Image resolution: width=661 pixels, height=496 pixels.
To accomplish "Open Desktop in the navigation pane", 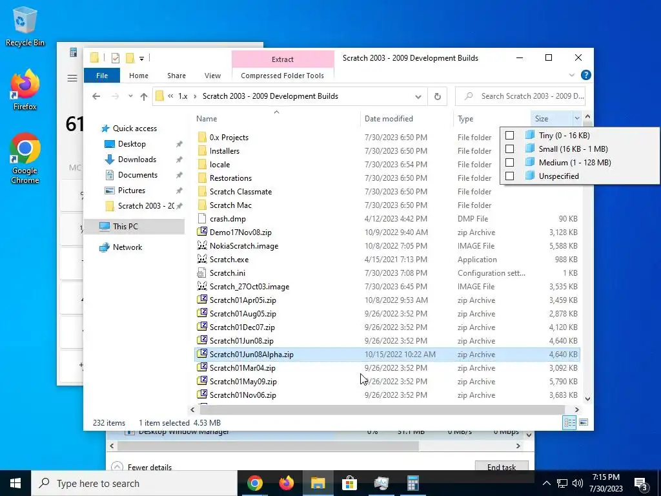I will tap(132, 144).
